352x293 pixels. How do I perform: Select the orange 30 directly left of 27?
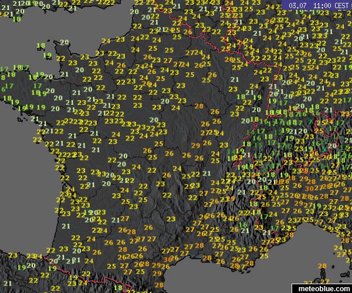pos(310,189)
